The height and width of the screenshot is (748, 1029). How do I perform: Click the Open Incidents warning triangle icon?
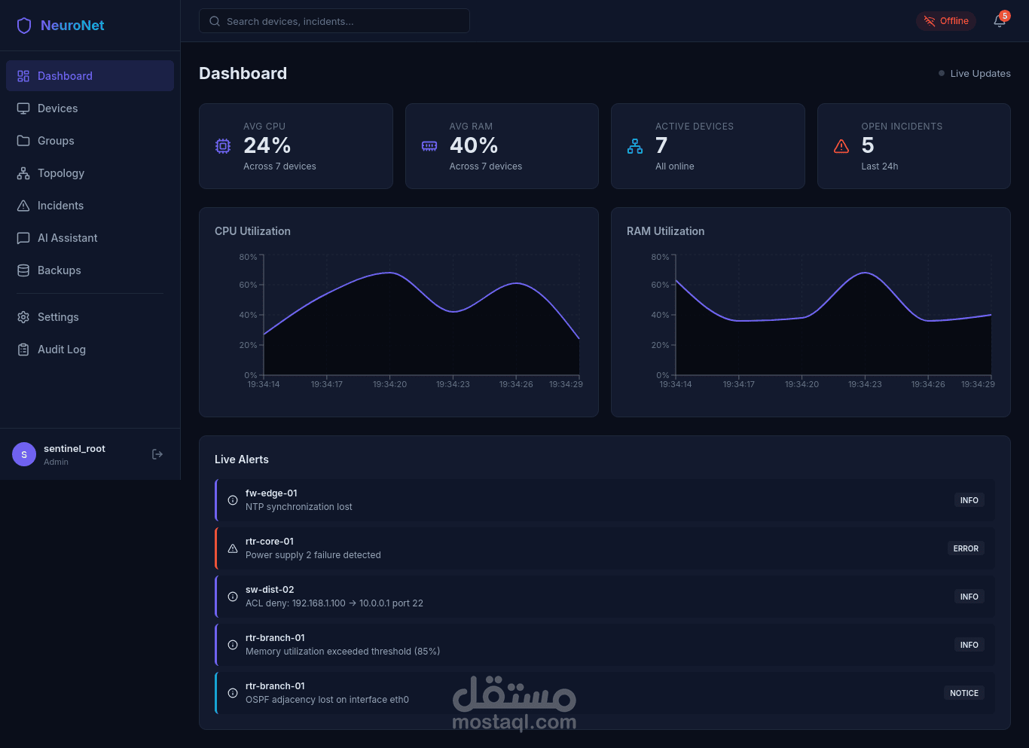coord(841,146)
